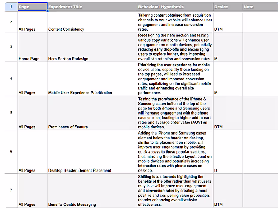Select hypothesis starting 'Redesigning the hero section'
This screenshot has height=209, width=278.
175,47
